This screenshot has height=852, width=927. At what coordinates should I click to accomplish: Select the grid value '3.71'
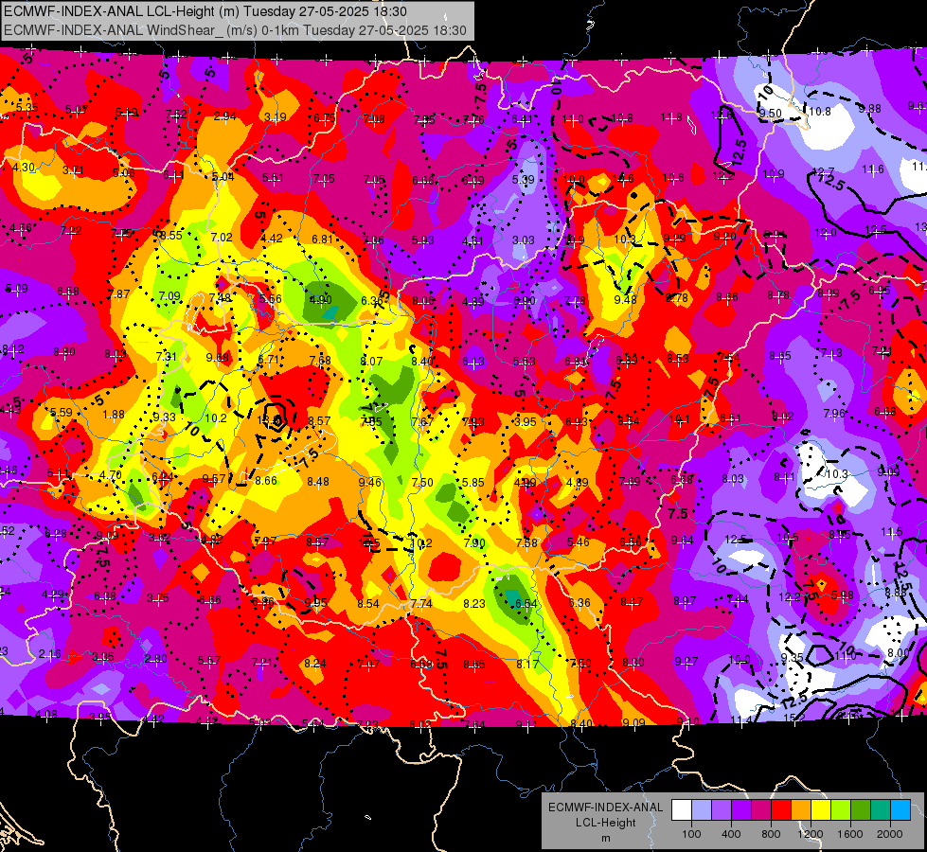(73, 170)
